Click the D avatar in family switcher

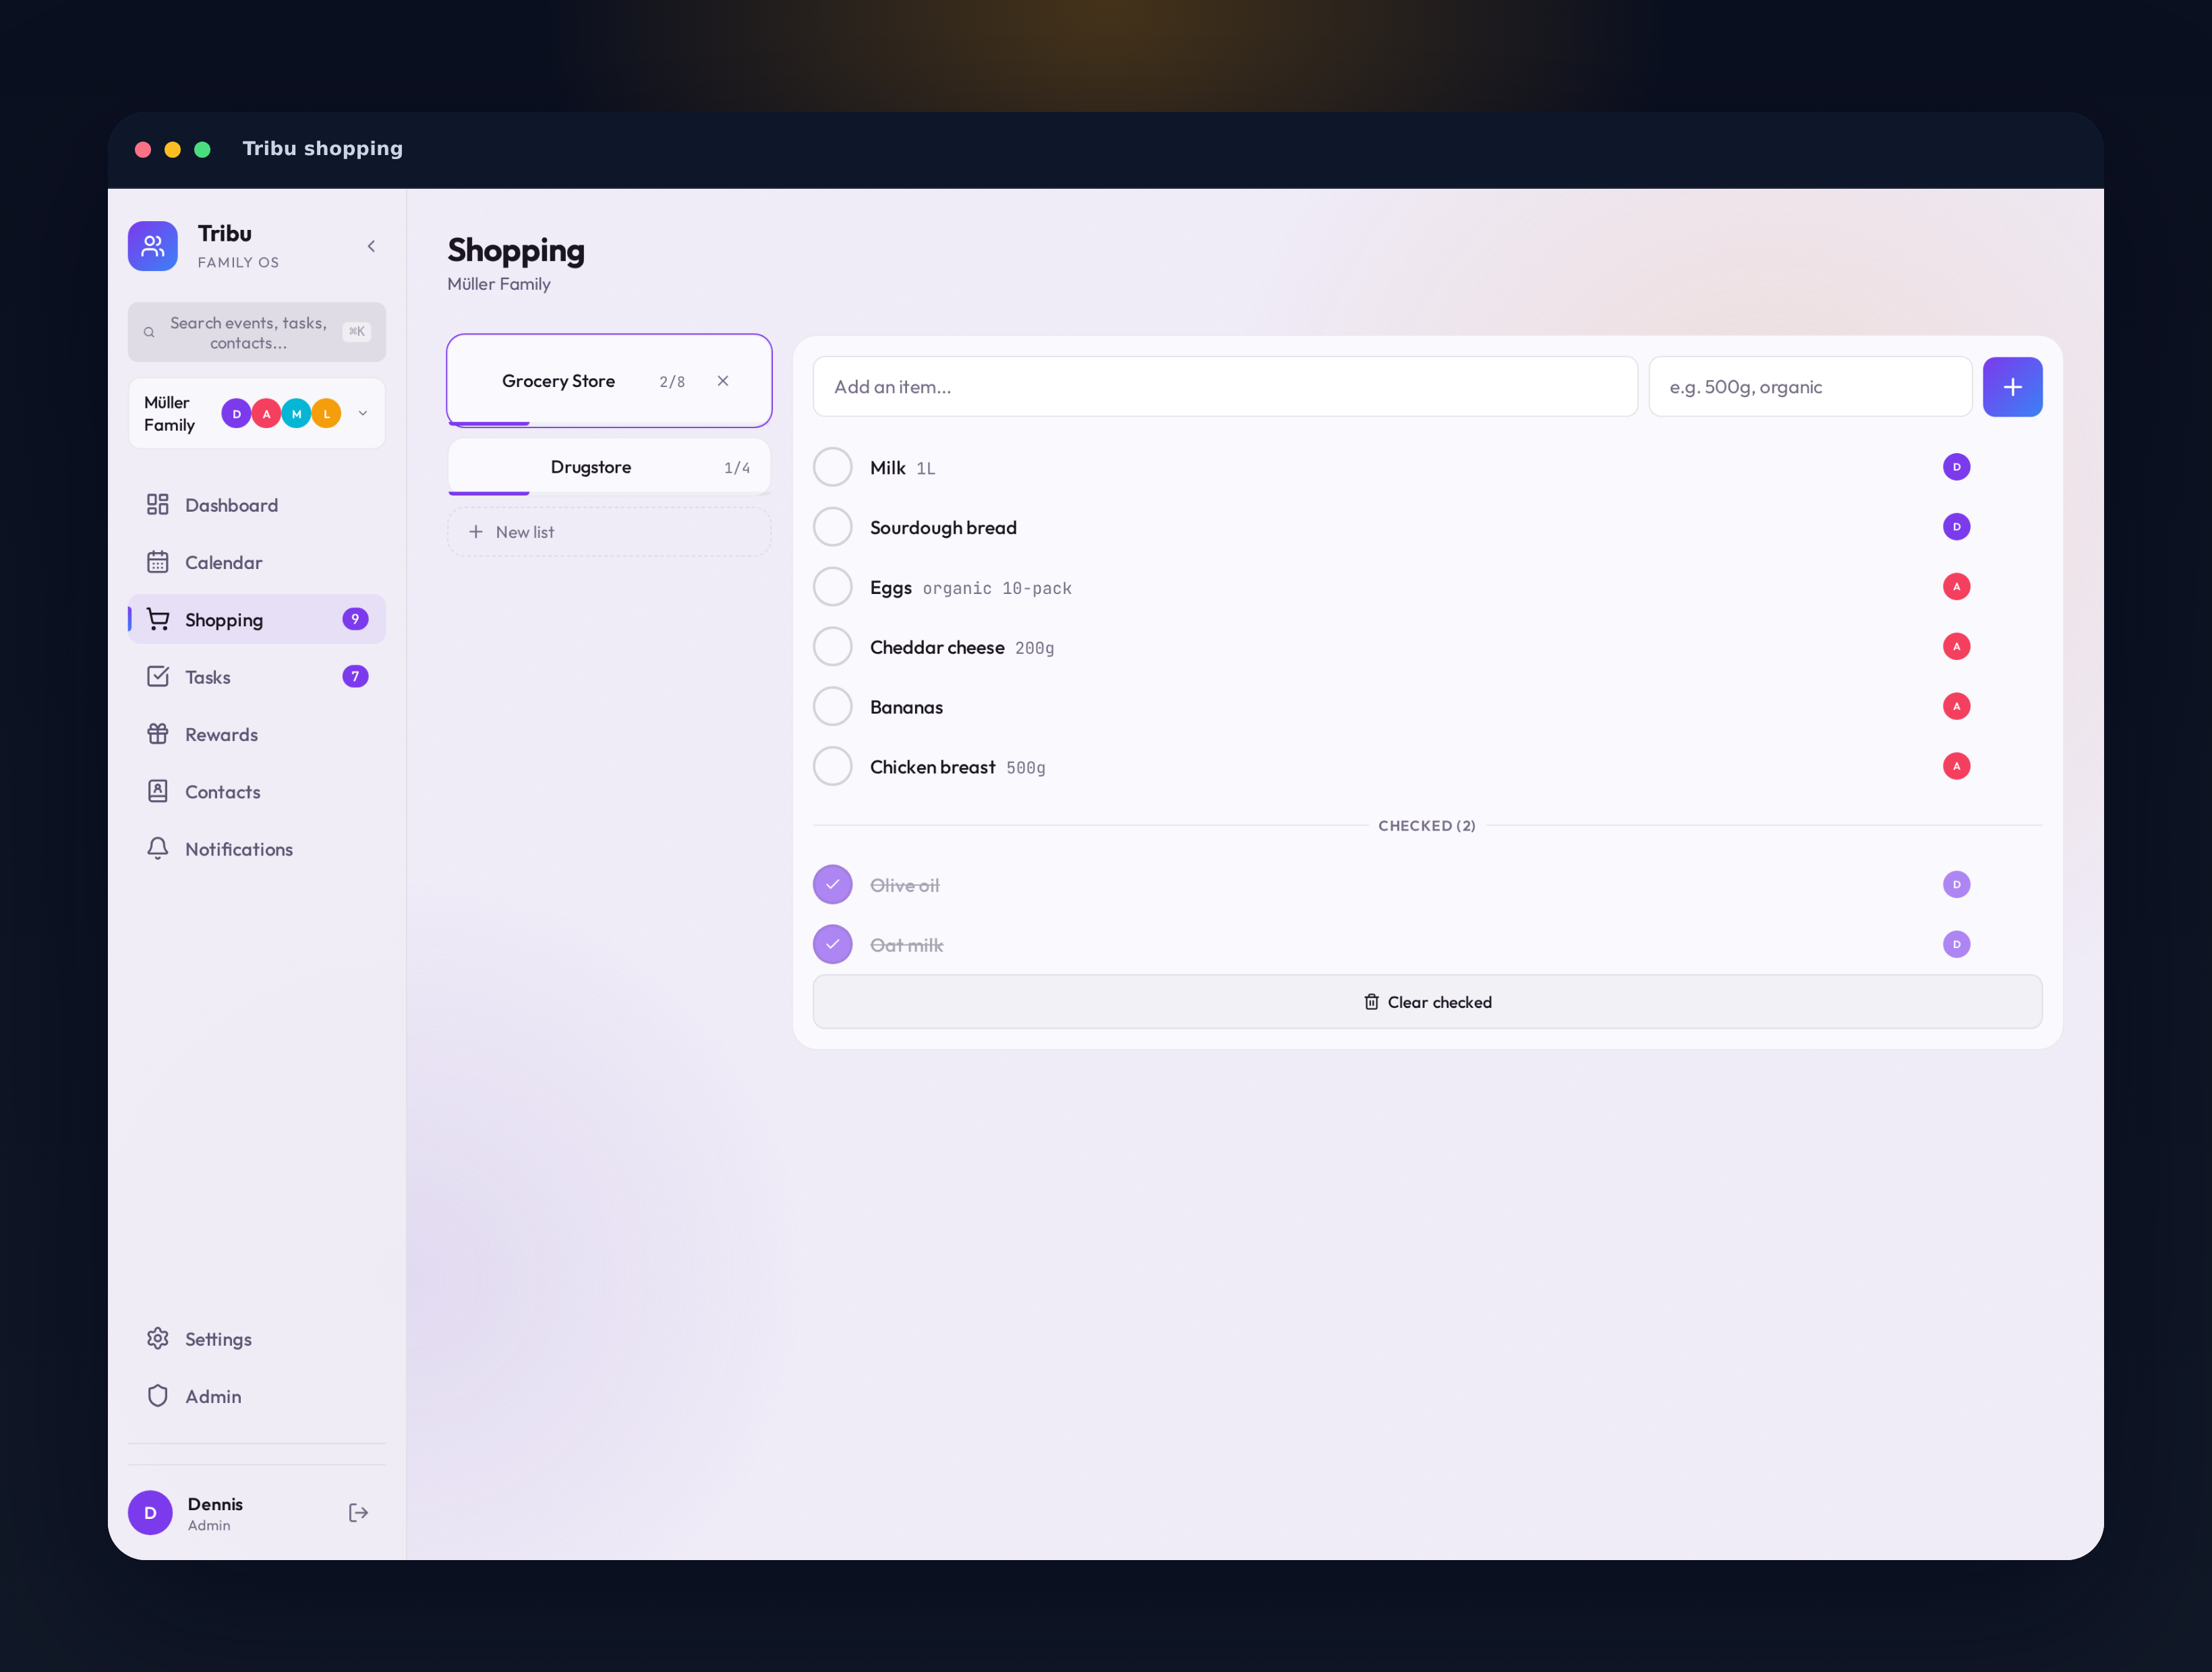click(236, 413)
